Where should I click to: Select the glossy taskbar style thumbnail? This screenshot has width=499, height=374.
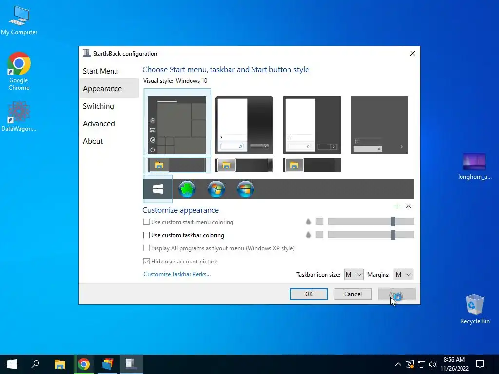click(x=244, y=165)
